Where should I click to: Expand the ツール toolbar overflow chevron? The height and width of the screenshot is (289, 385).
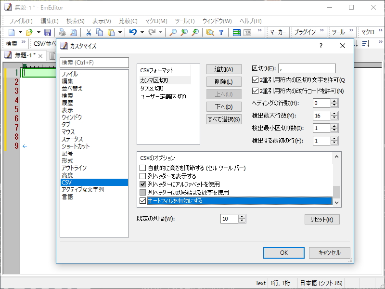click(351, 30)
